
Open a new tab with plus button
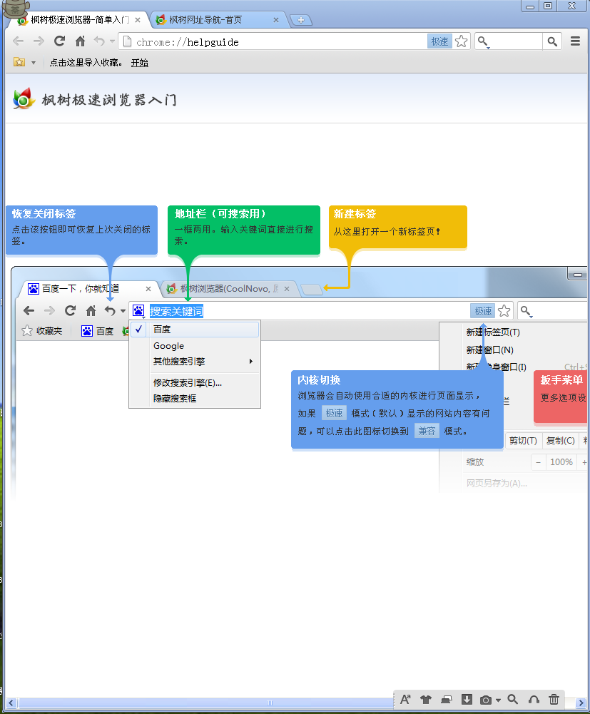click(300, 20)
